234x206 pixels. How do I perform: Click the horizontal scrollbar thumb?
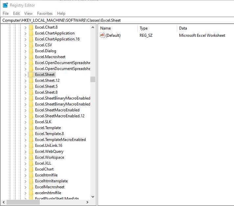[23, 202]
